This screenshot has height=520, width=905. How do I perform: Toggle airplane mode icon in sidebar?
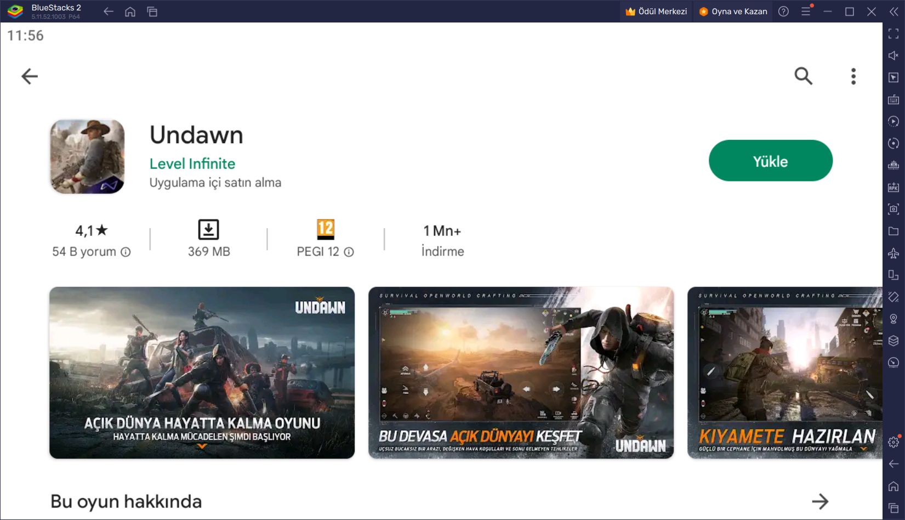pyautogui.click(x=893, y=253)
